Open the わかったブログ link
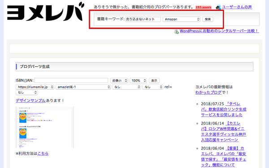269x168 pixels. point(208,92)
